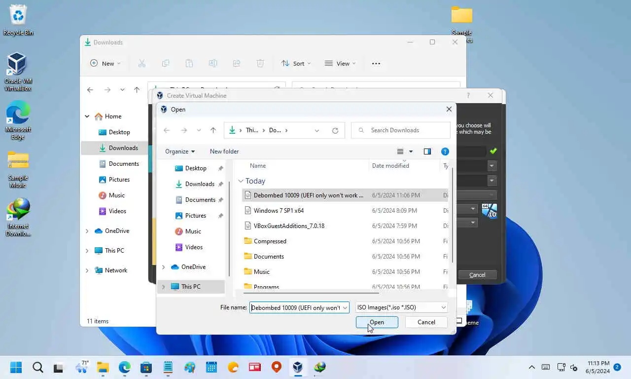Open Sample Music desktop folder
The width and height of the screenshot is (631, 379).
click(x=18, y=169)
